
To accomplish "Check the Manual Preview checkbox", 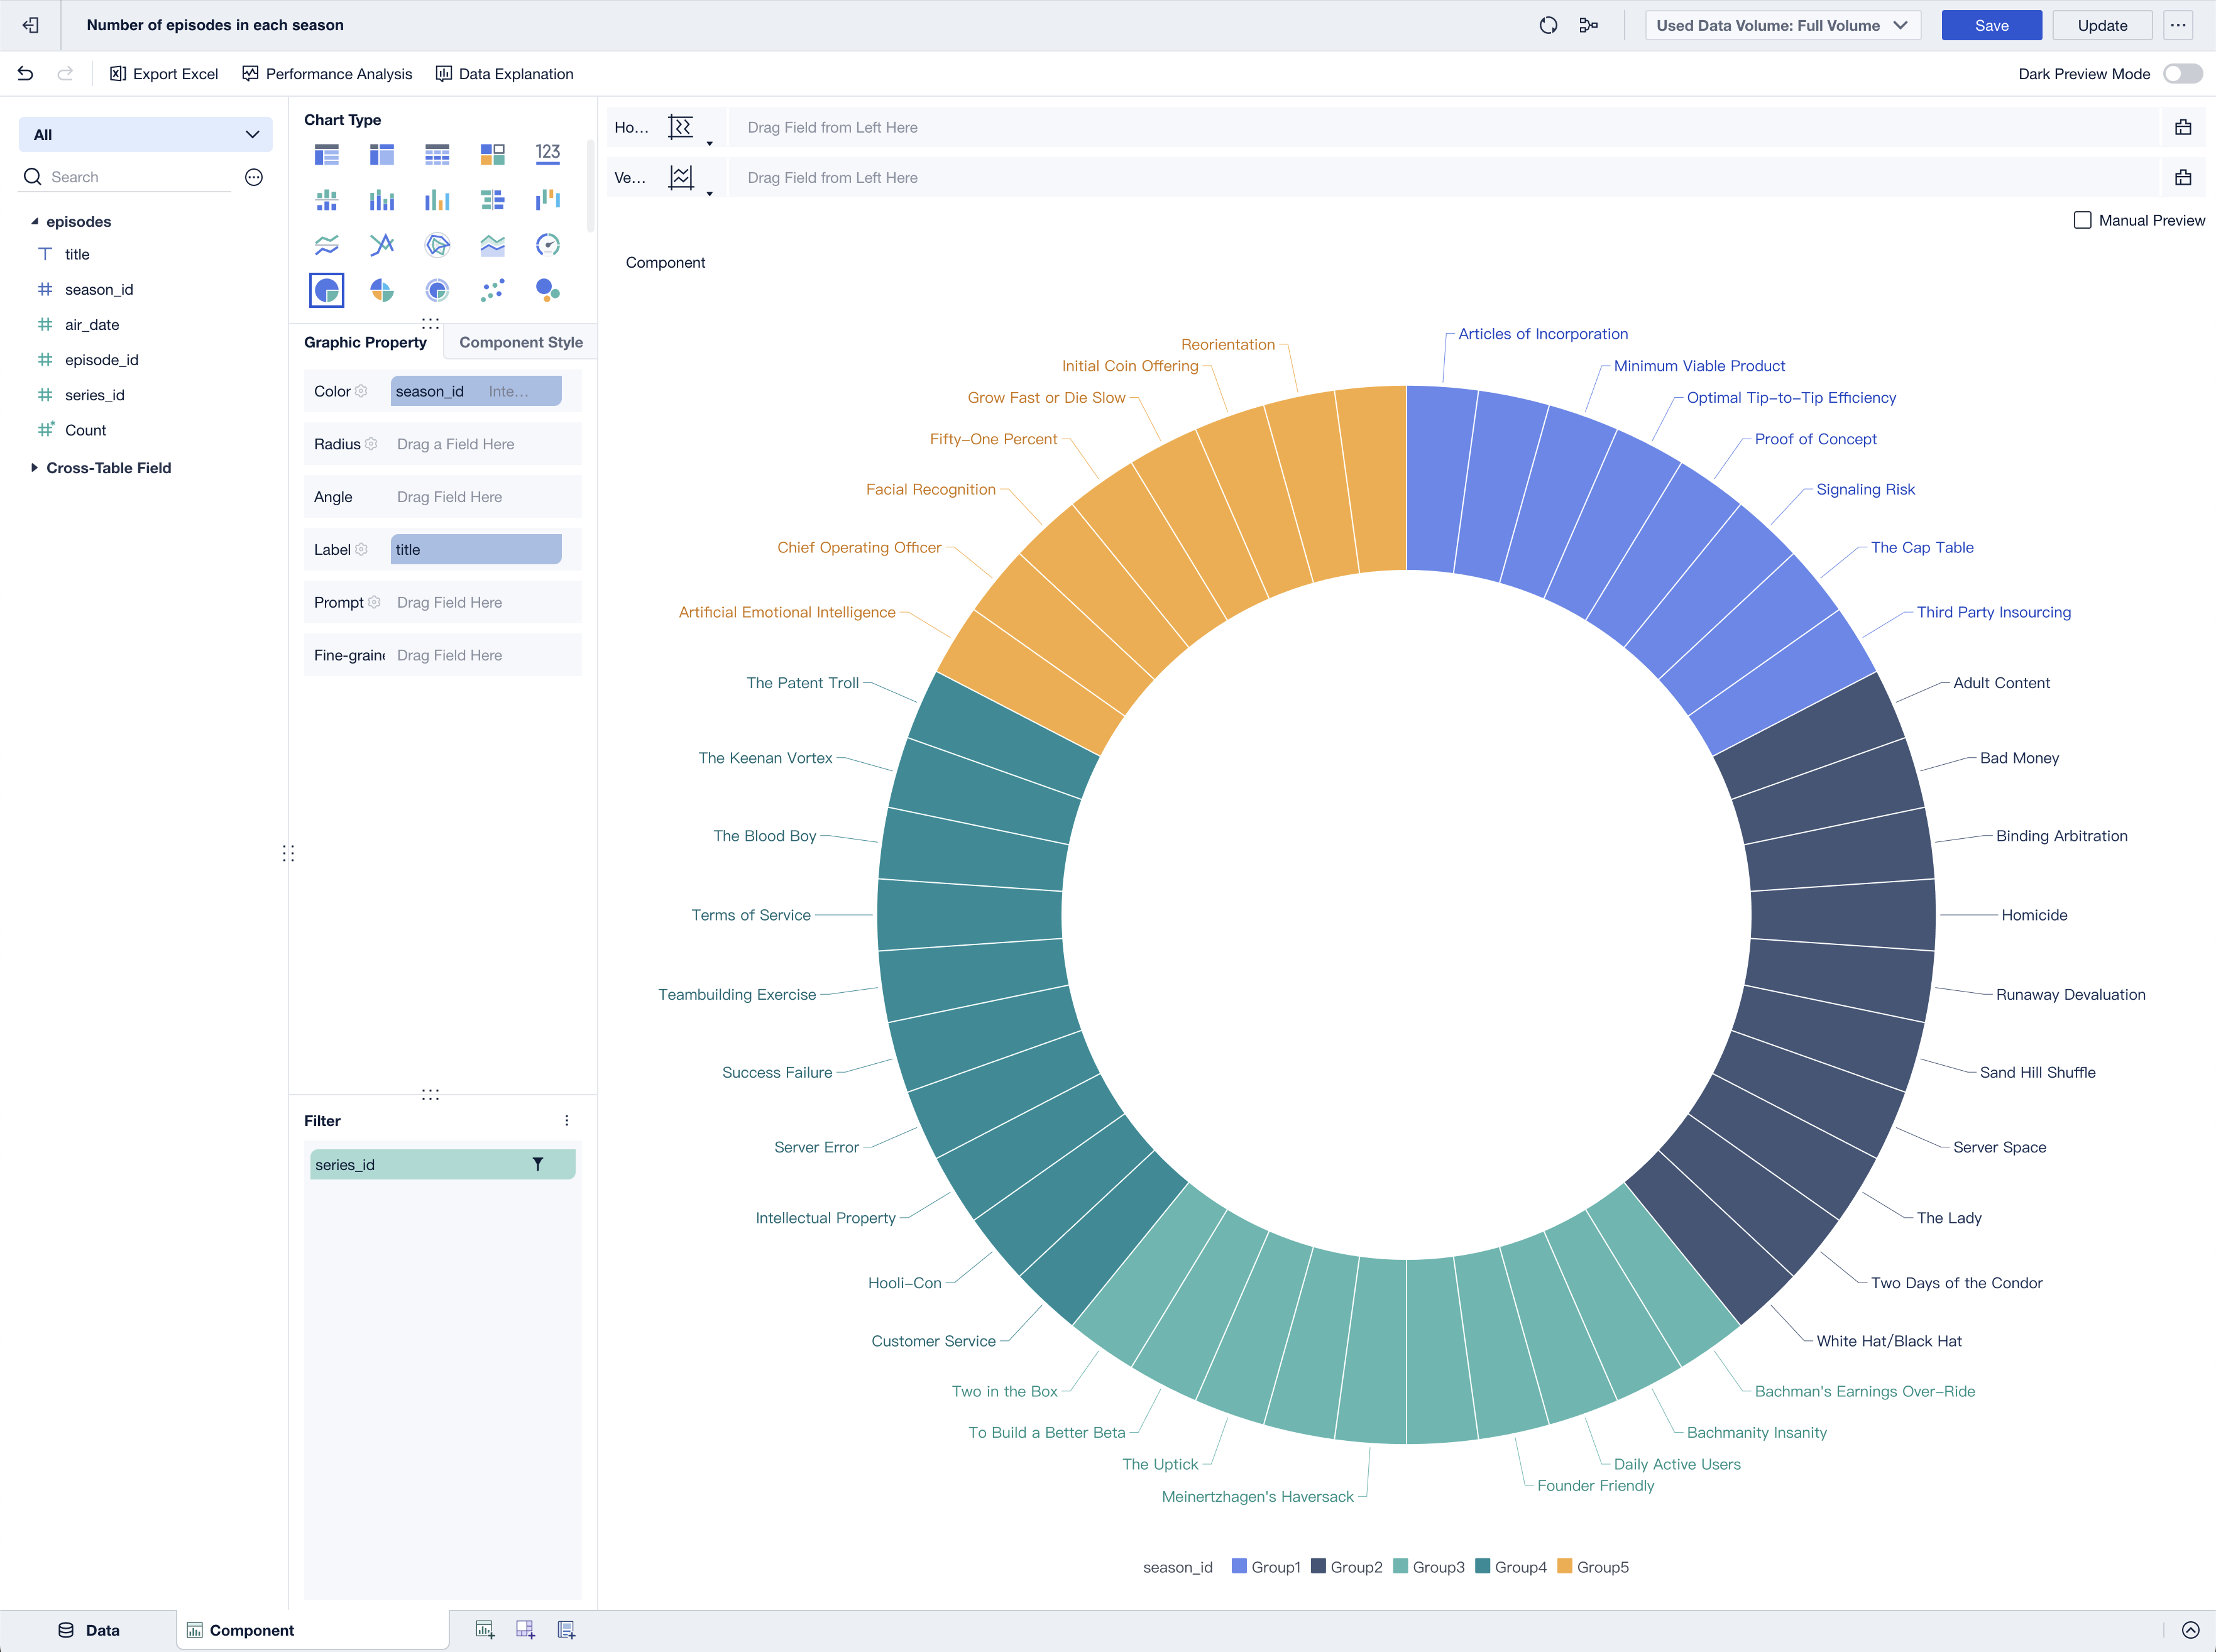I will pos(2082,220).
